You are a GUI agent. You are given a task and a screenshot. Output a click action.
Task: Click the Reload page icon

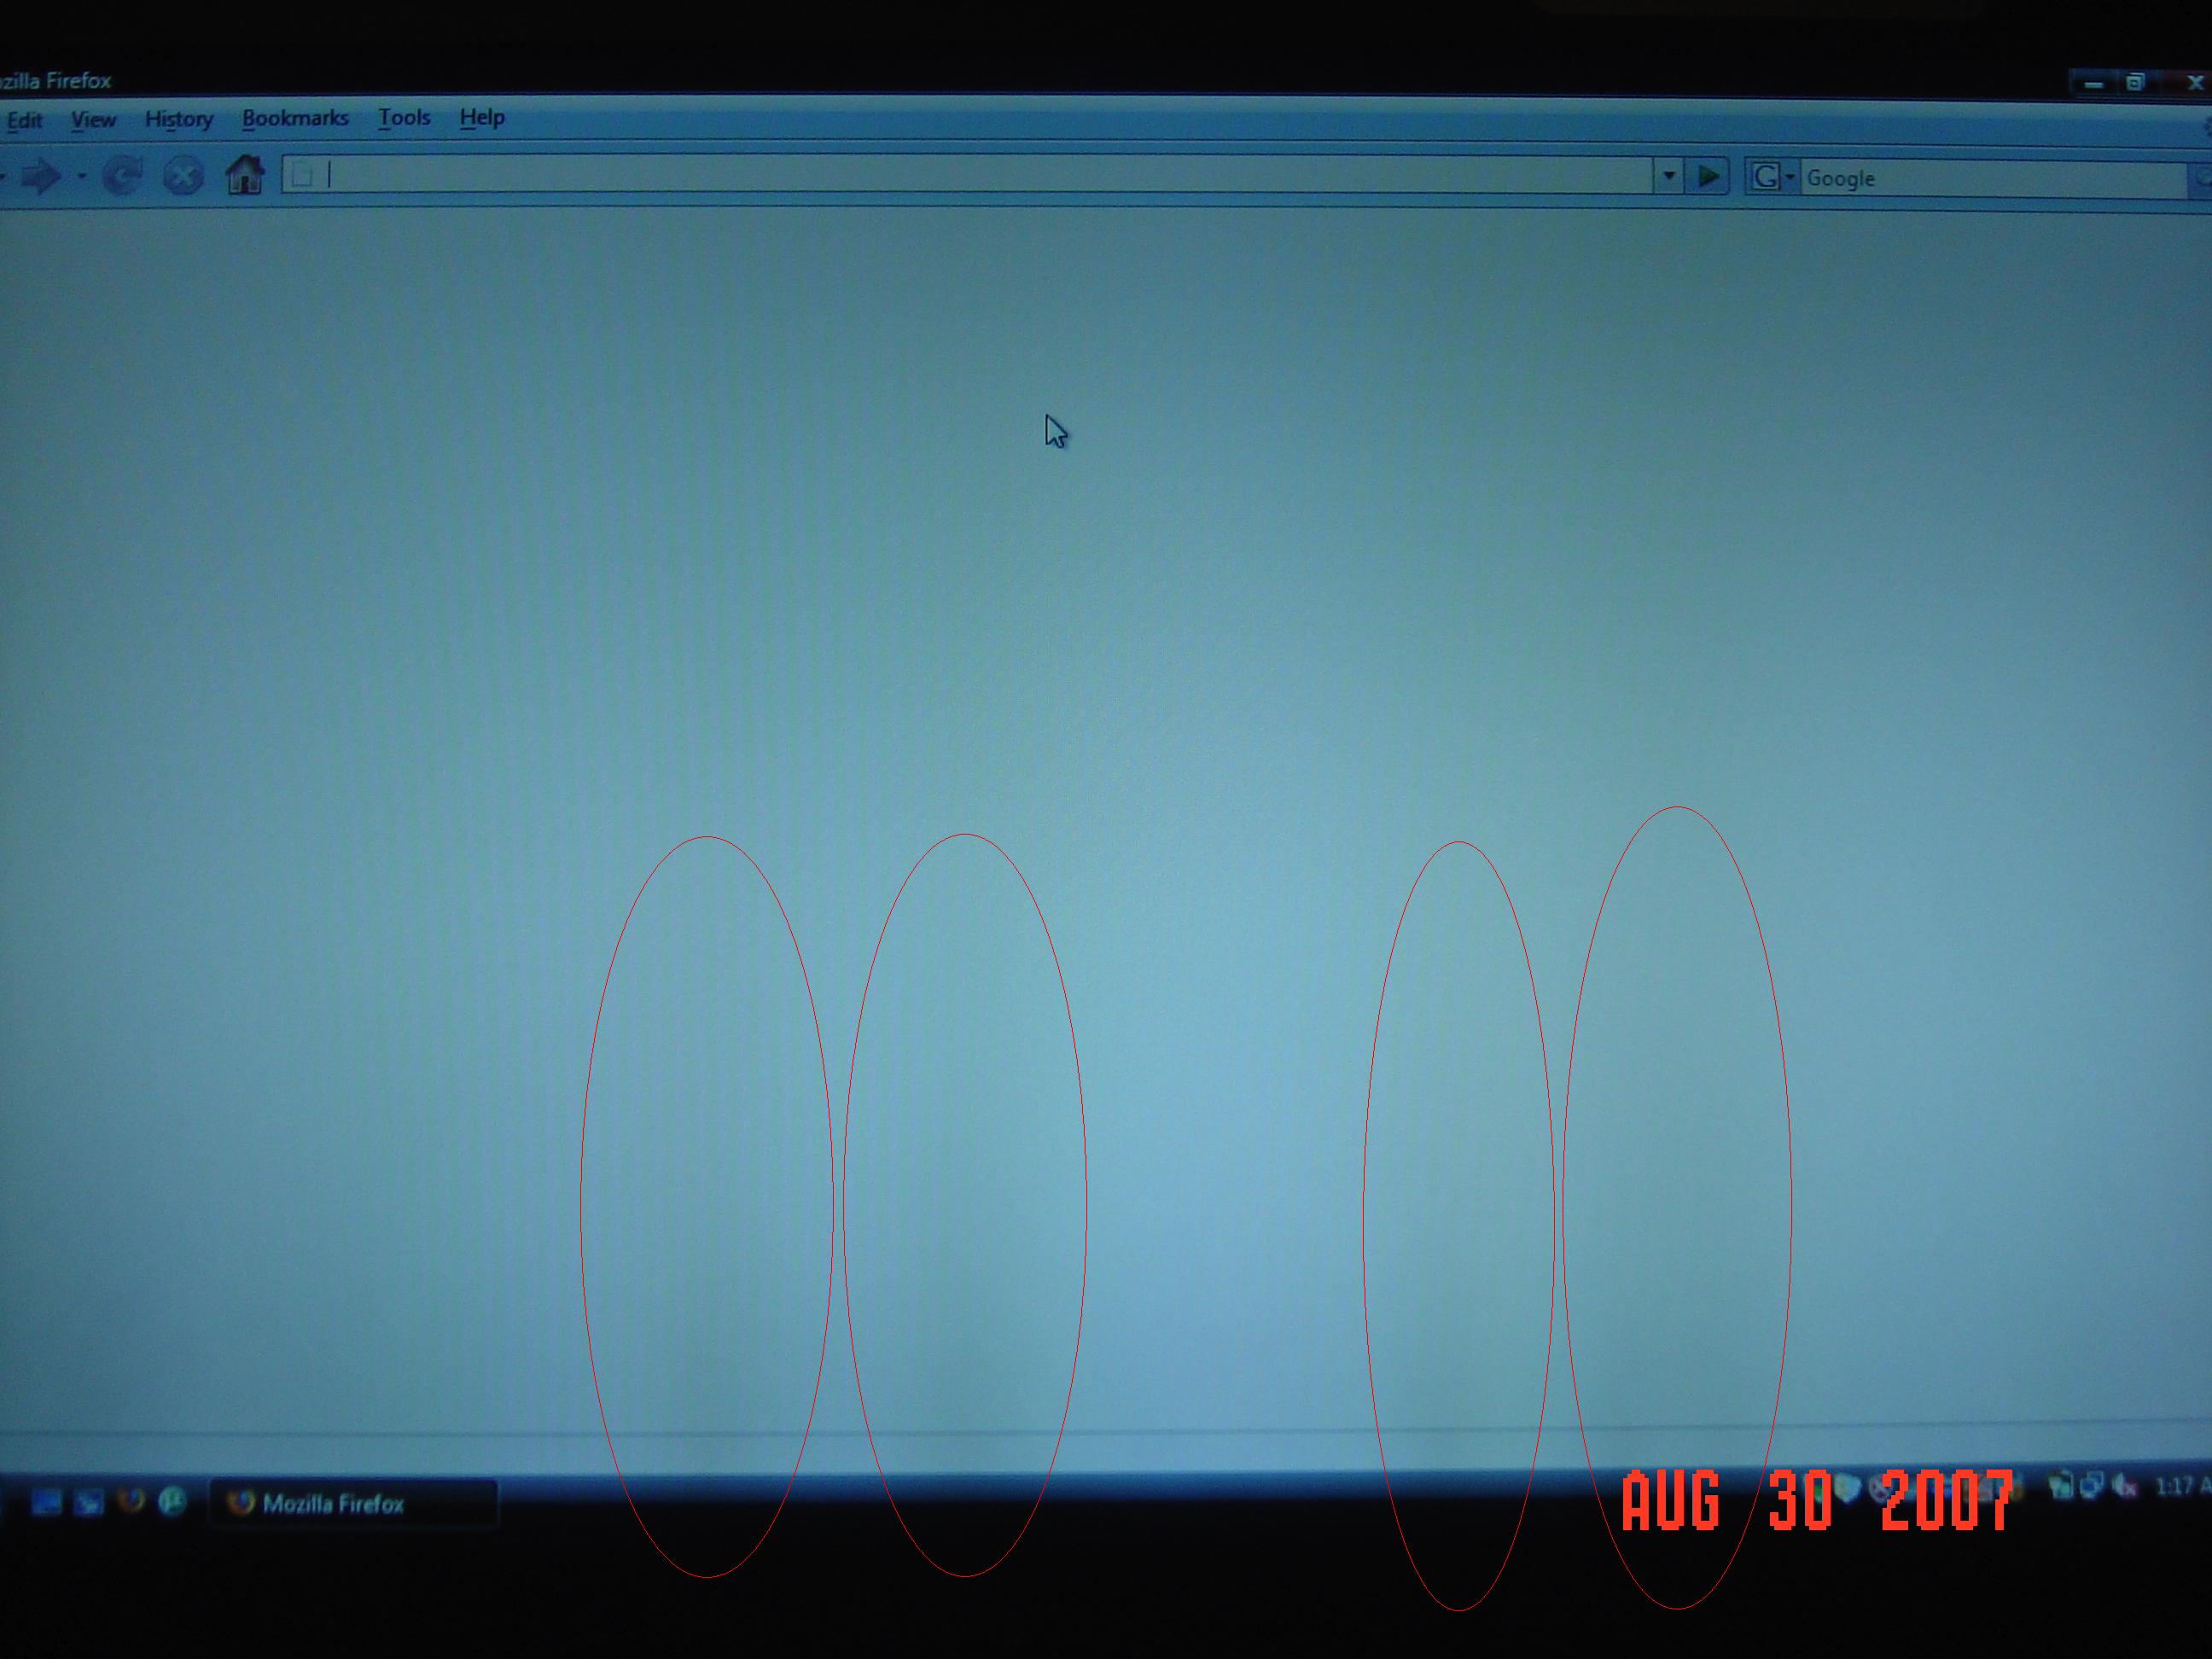click(x=122, y=177)
